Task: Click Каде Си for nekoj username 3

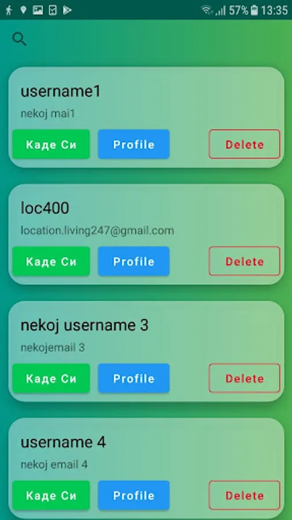Action: click(x=51, y=378)
